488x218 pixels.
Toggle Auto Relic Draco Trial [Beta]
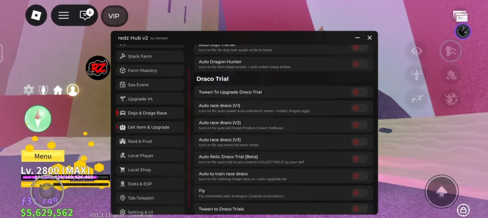click(359, 159)
